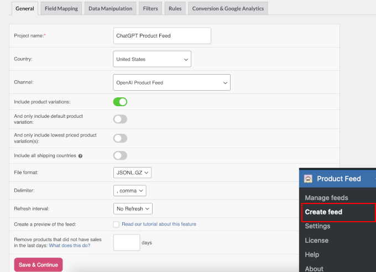Toggle only lowest priced product variations switch
Viewport: 376px width, 272px height.
click(x=120, y=138)
